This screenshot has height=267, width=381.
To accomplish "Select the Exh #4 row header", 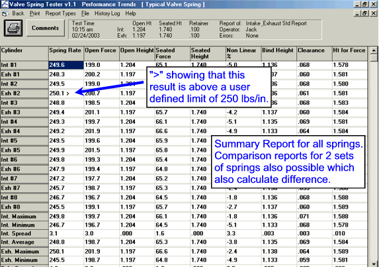I will click(x=24, y=131).
